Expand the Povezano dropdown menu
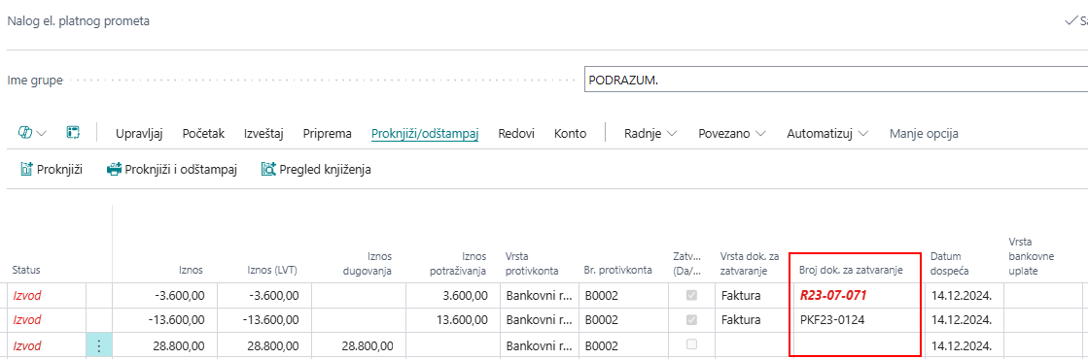The width and height of the screenshot is (1088, 359). [732, 134]
